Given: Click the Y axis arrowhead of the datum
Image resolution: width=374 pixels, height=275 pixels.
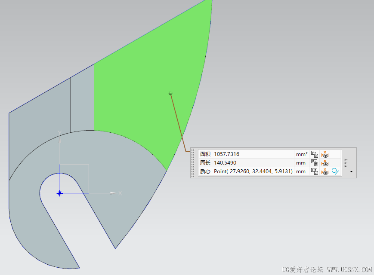Looking at the screenshot, I should coord(60,139).
